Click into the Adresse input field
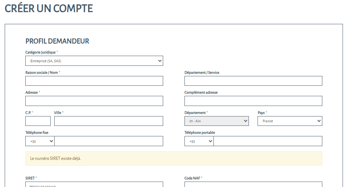The image size is (348, 187). point(94,101)
